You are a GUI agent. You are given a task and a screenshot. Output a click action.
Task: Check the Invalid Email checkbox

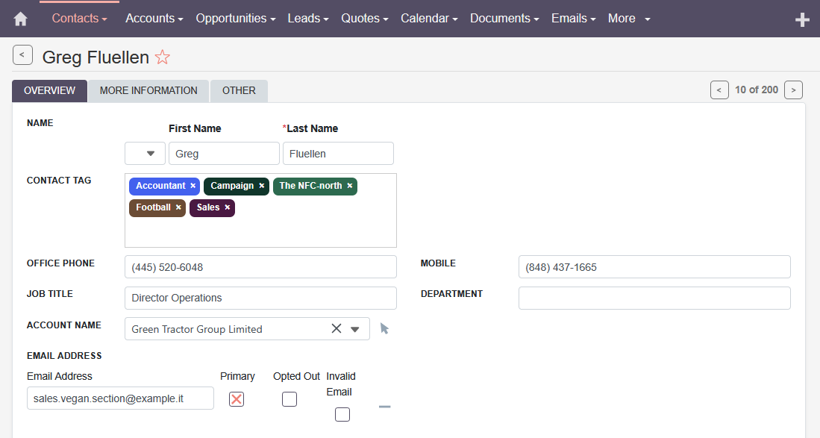(342, 414)
